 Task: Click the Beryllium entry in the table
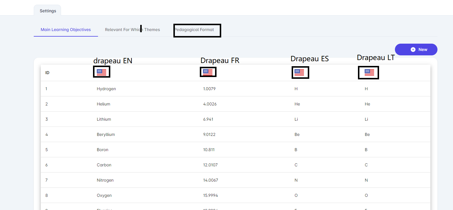[x=106, y=134]
